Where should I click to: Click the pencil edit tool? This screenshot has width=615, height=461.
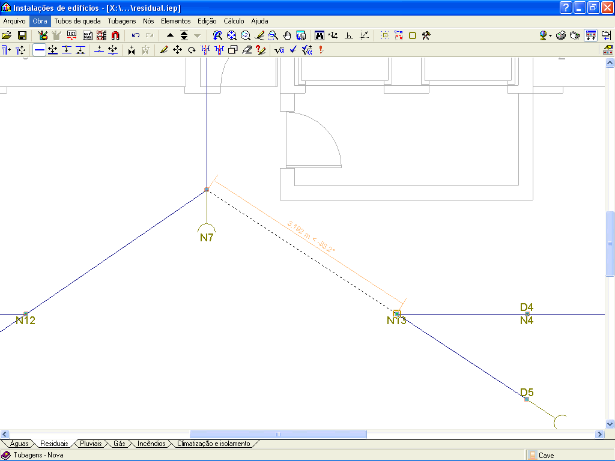point(164,50)
